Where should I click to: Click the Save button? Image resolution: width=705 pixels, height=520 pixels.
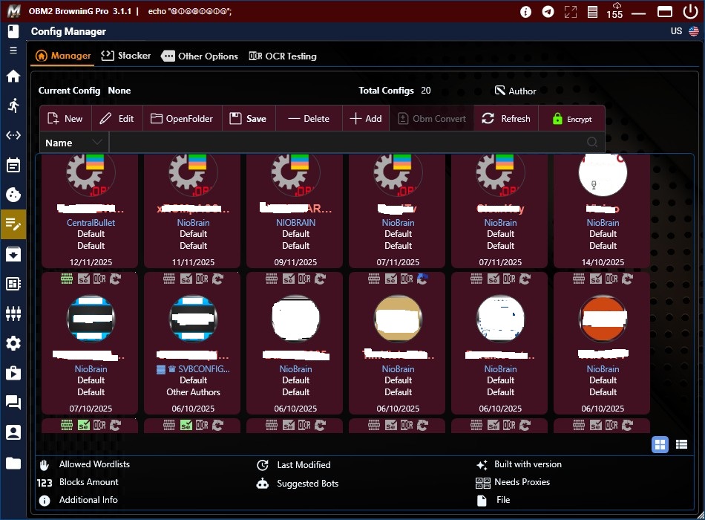[x=249, y=118]
